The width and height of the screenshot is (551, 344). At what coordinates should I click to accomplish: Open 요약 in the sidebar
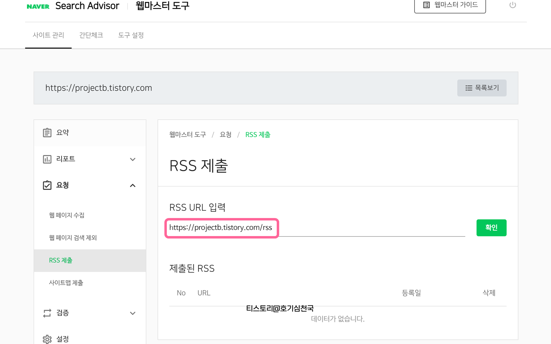pyautogui.click(x=90, y=133)
